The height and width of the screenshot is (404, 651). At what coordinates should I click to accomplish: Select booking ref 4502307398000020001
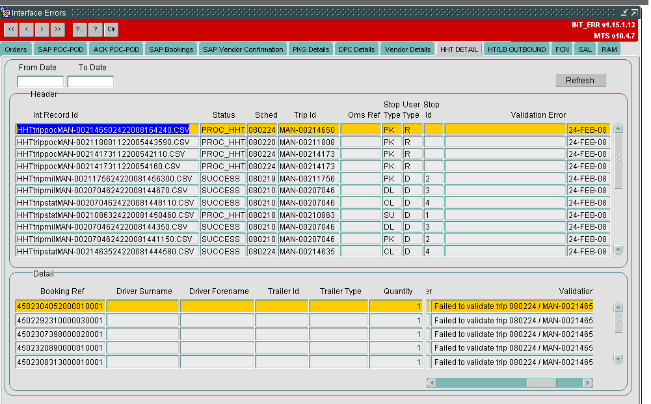[x=60, y=334]
